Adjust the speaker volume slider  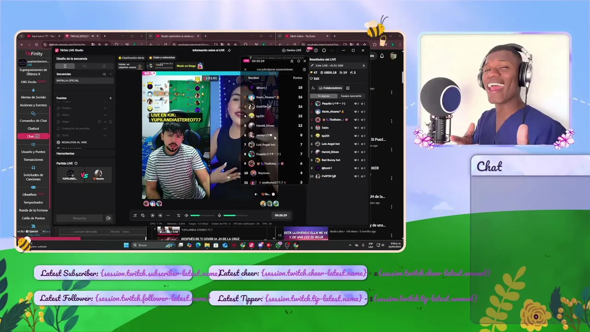(x=202, y=215)
